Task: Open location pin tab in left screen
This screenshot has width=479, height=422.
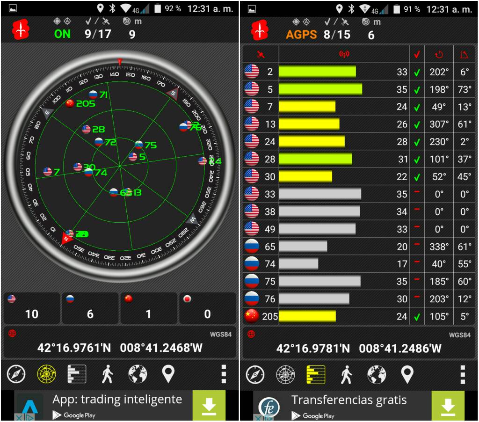Action: (x=168, y=374)
